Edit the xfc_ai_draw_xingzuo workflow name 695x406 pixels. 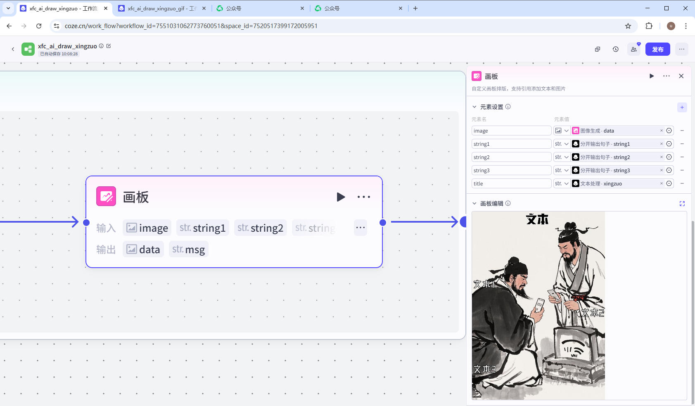[109, 46]
